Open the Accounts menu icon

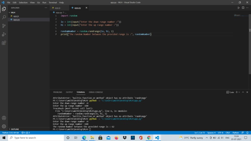pos(4,118)
